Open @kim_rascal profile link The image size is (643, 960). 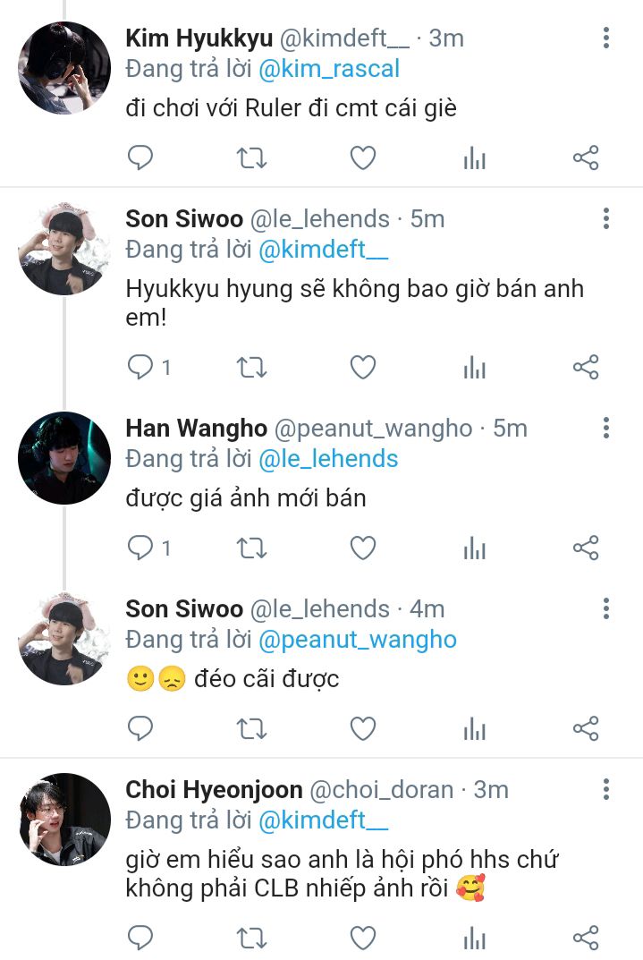(x=329, y=69)
